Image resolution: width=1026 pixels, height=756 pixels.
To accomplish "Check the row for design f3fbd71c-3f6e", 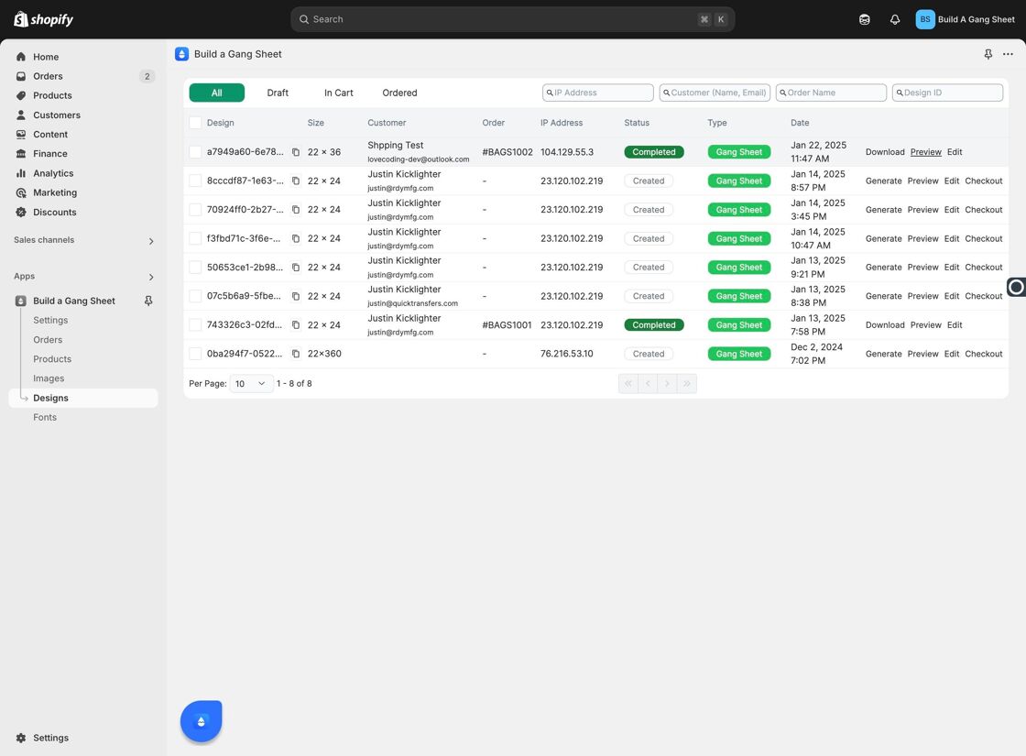I will (195, 238).
